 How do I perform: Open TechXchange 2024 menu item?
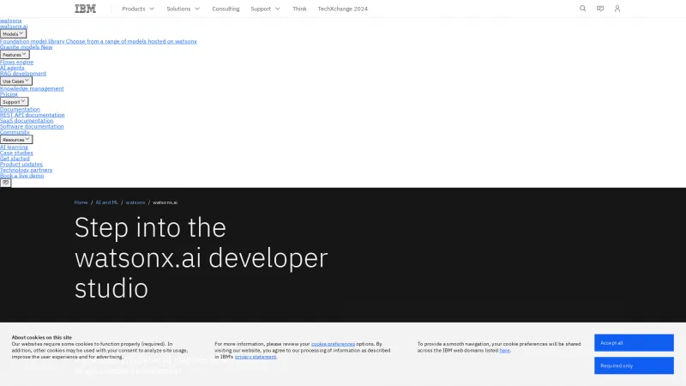(342, 9)
